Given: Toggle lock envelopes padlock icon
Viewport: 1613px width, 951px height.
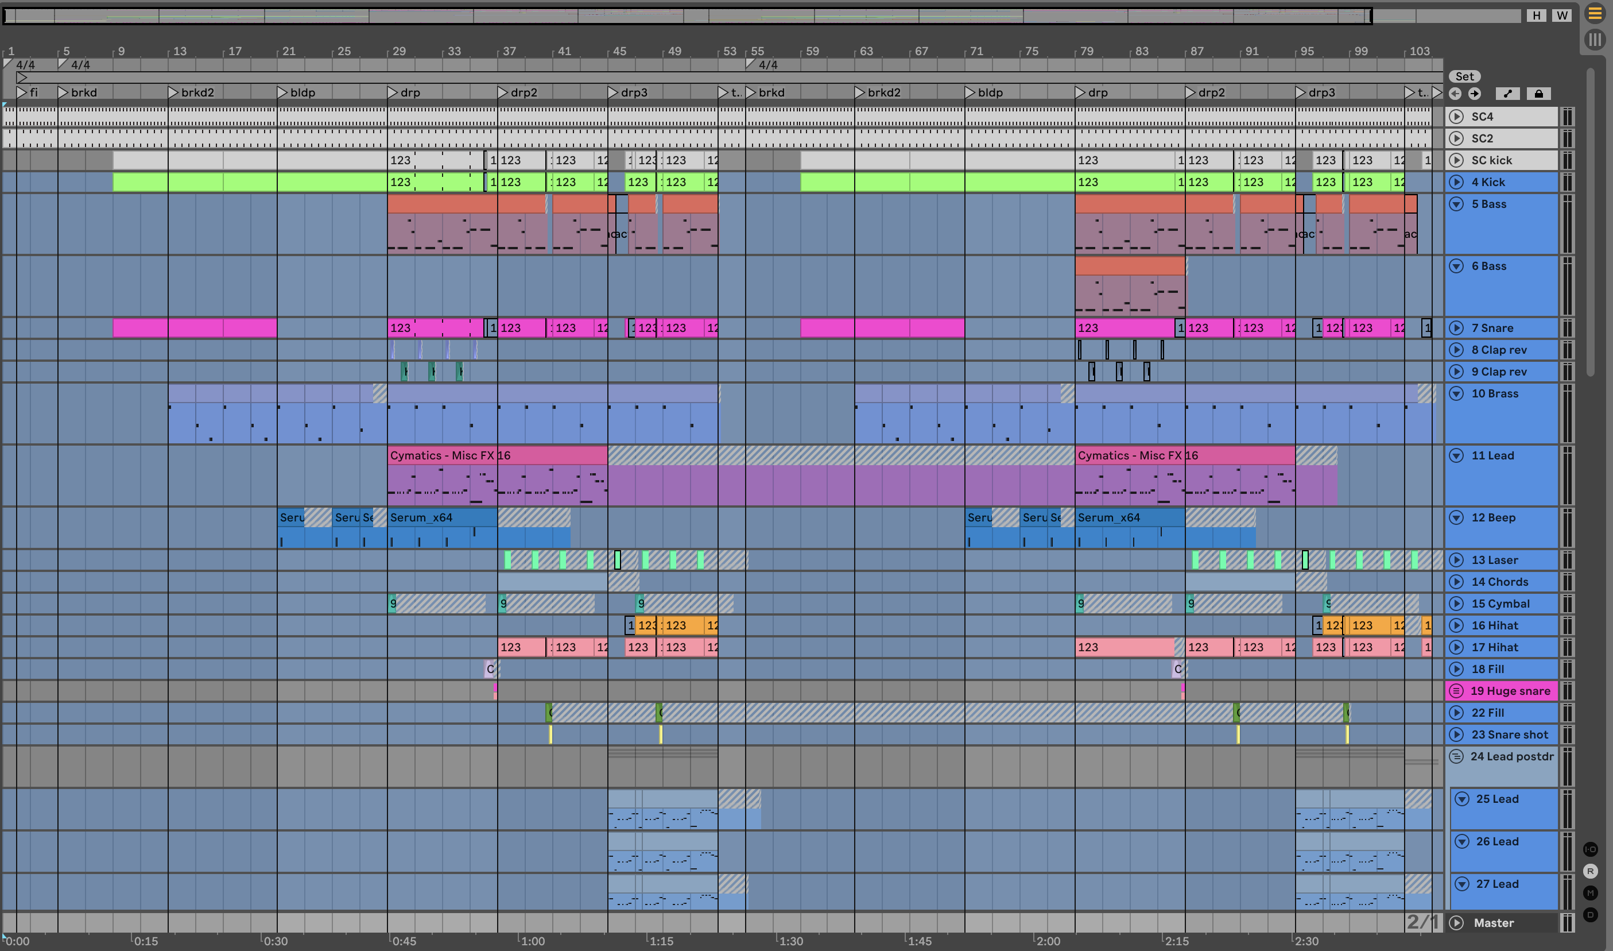Looking at the screenshot, I should [x=1539, y=94].
